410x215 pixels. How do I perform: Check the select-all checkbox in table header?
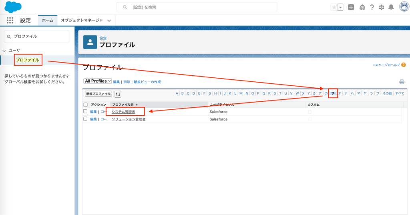[x=85, y=105]
